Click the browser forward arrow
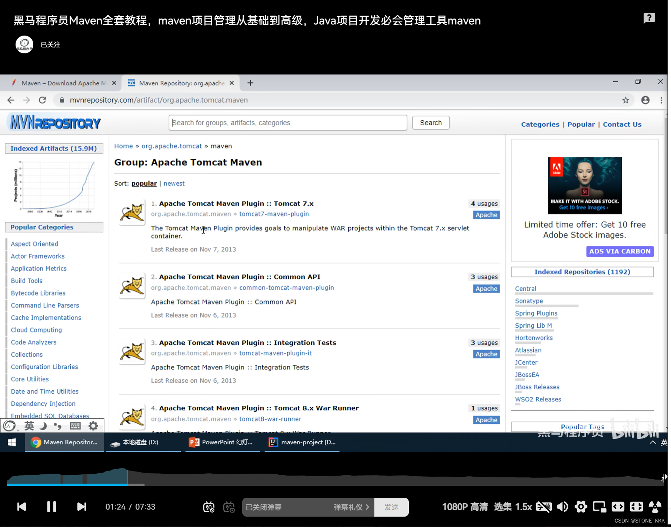This screenshot has height=527, width=671. tap(26, 100)
